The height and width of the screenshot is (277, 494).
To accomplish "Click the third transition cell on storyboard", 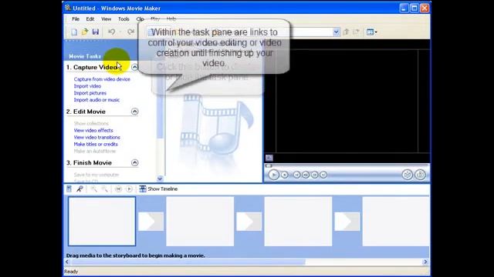I will pyautogui.click(x=347, y=222).
